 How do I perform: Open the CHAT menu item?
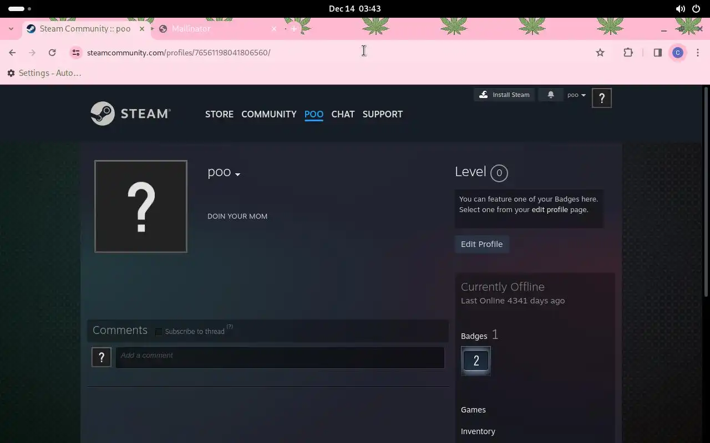[343, 114]
